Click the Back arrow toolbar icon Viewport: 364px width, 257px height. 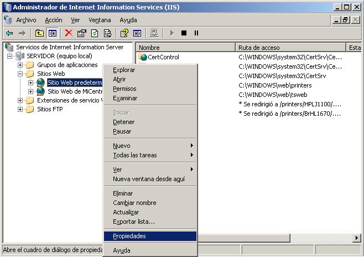click(9, 33)
